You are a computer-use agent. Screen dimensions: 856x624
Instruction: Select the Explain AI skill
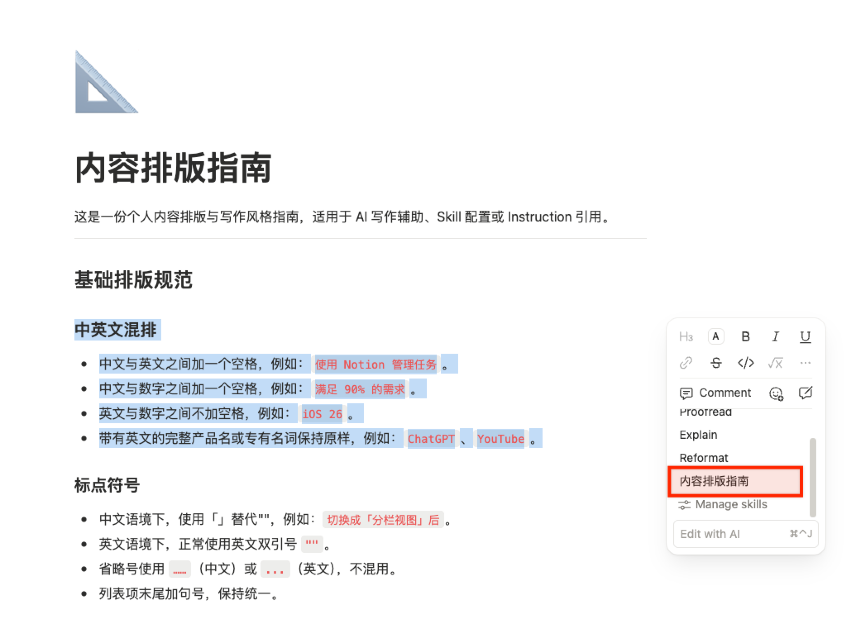click(698, 435)
